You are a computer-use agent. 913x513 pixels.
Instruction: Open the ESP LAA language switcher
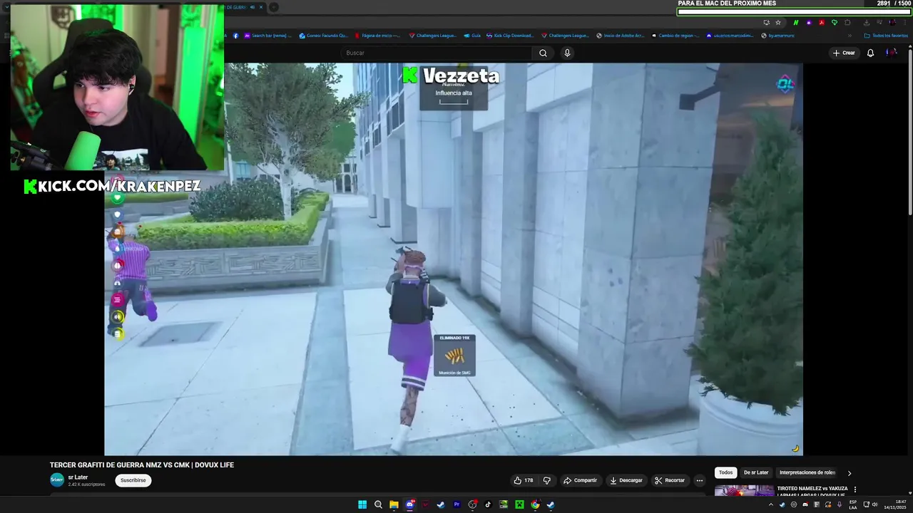853,504
